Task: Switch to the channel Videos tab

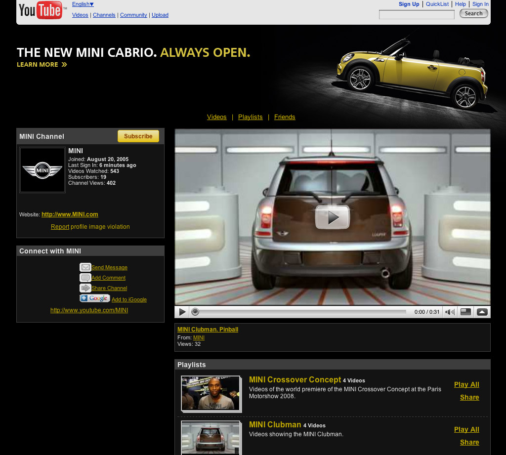Action: click(x=216, y=117)
